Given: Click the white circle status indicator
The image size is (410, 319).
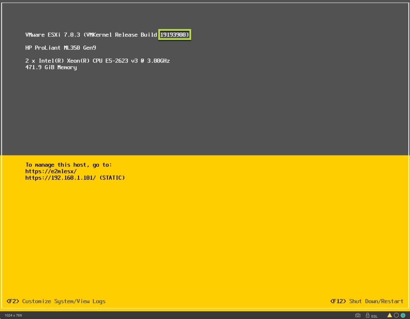Looking at the screenshot, I should (x=396, y=315).
